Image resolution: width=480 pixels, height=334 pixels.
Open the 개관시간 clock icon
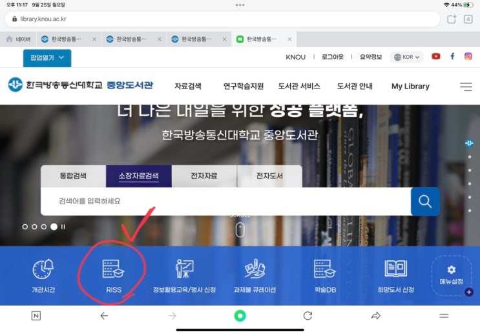43,269
